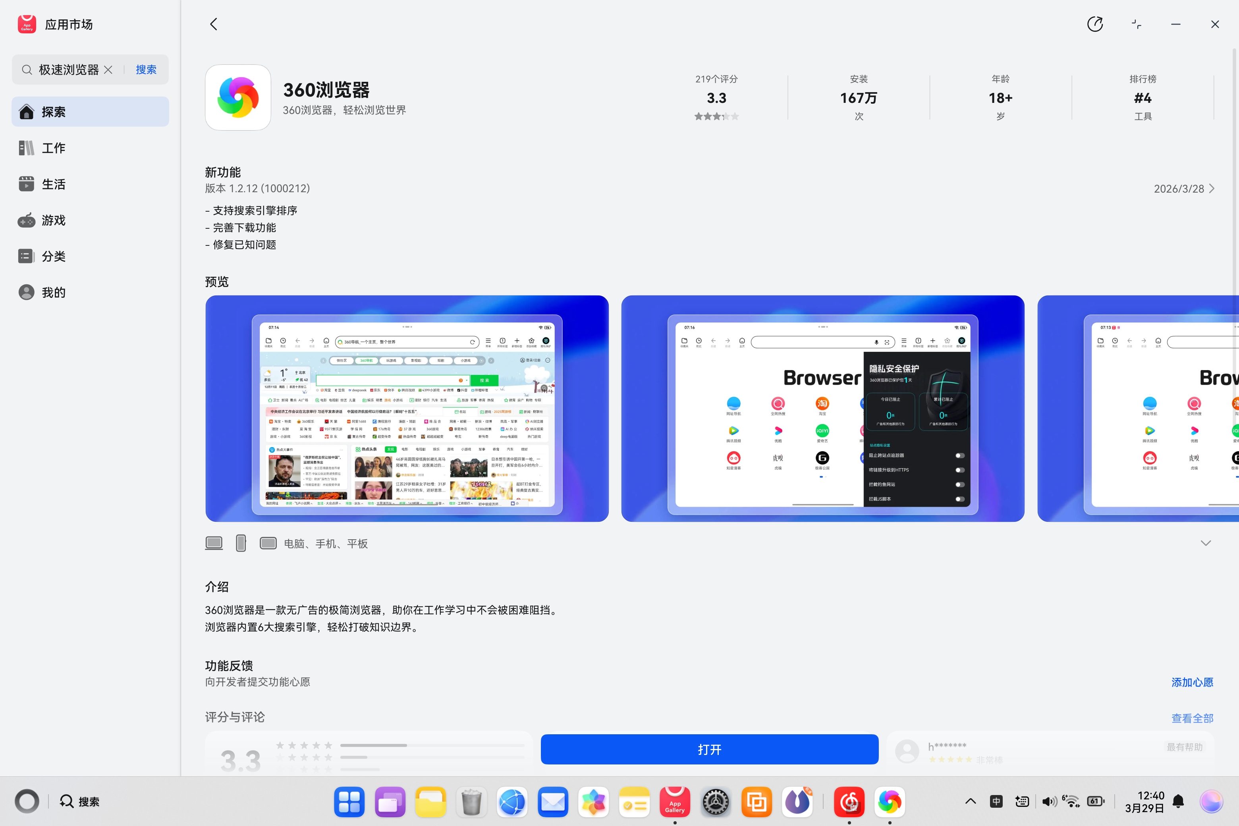The image size is (1239, 826).
Task: Click the 搜索 button next to the search box
Action: pos(146,69)
